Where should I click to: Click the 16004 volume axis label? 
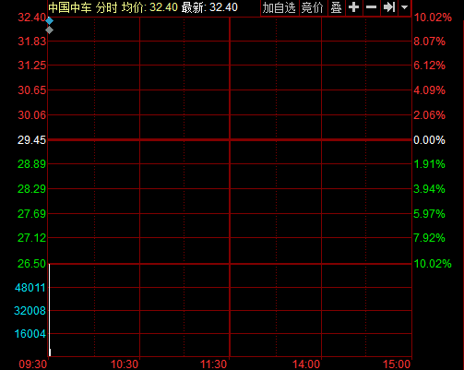point(30,334)
